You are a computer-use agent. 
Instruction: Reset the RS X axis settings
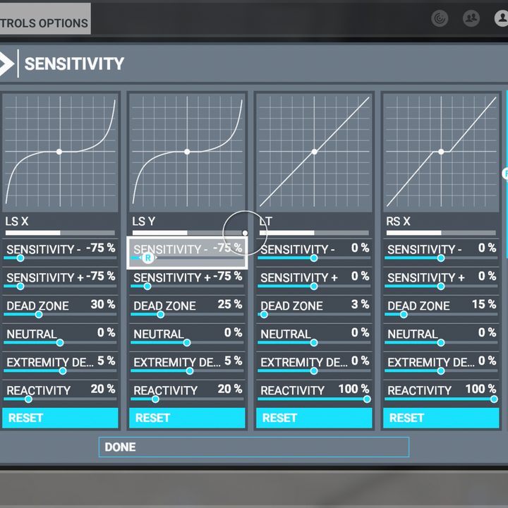tap(441, 418)
